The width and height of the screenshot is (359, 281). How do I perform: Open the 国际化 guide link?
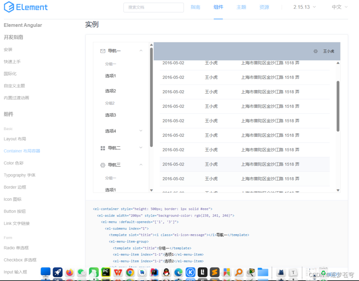pyautogui.click(x=10, y=74)
